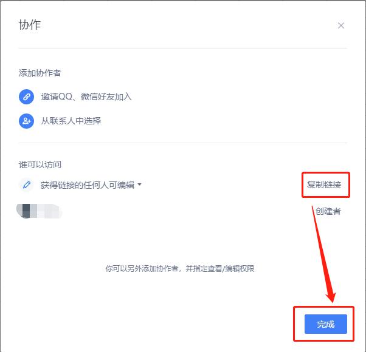Copy the share link via 复制链接

324,184
